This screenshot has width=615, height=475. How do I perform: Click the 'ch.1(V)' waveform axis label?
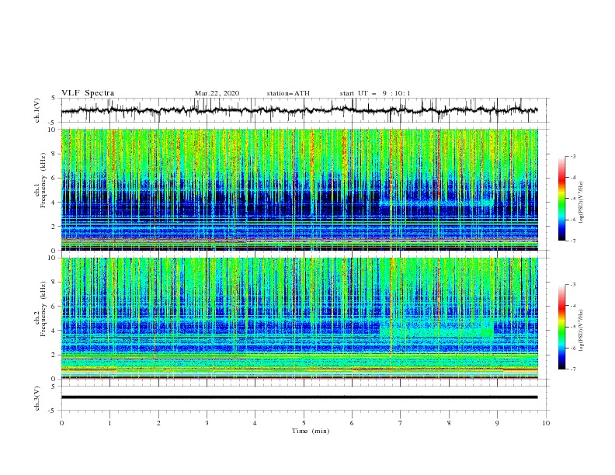click(x=37, y=110)
